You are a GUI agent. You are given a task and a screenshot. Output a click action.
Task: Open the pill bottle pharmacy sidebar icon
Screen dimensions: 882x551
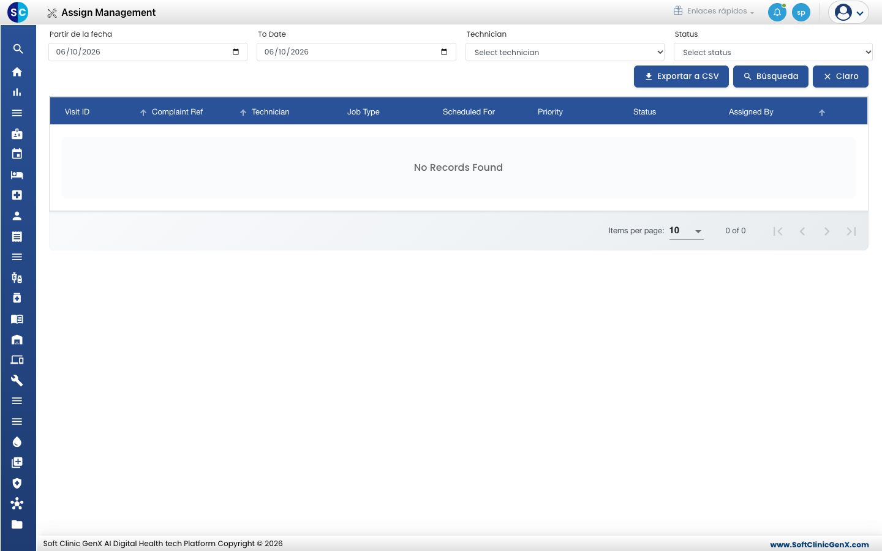17,298
